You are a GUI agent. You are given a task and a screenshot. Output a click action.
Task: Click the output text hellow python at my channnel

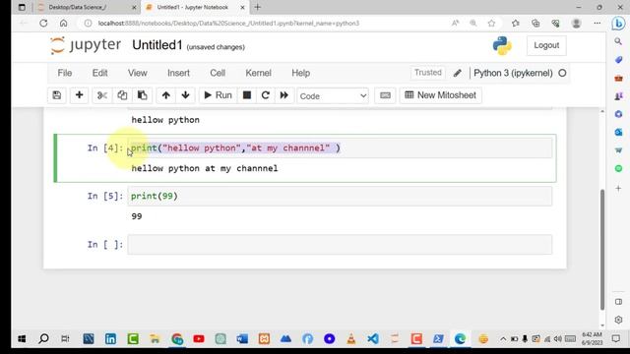click(205, 168)
